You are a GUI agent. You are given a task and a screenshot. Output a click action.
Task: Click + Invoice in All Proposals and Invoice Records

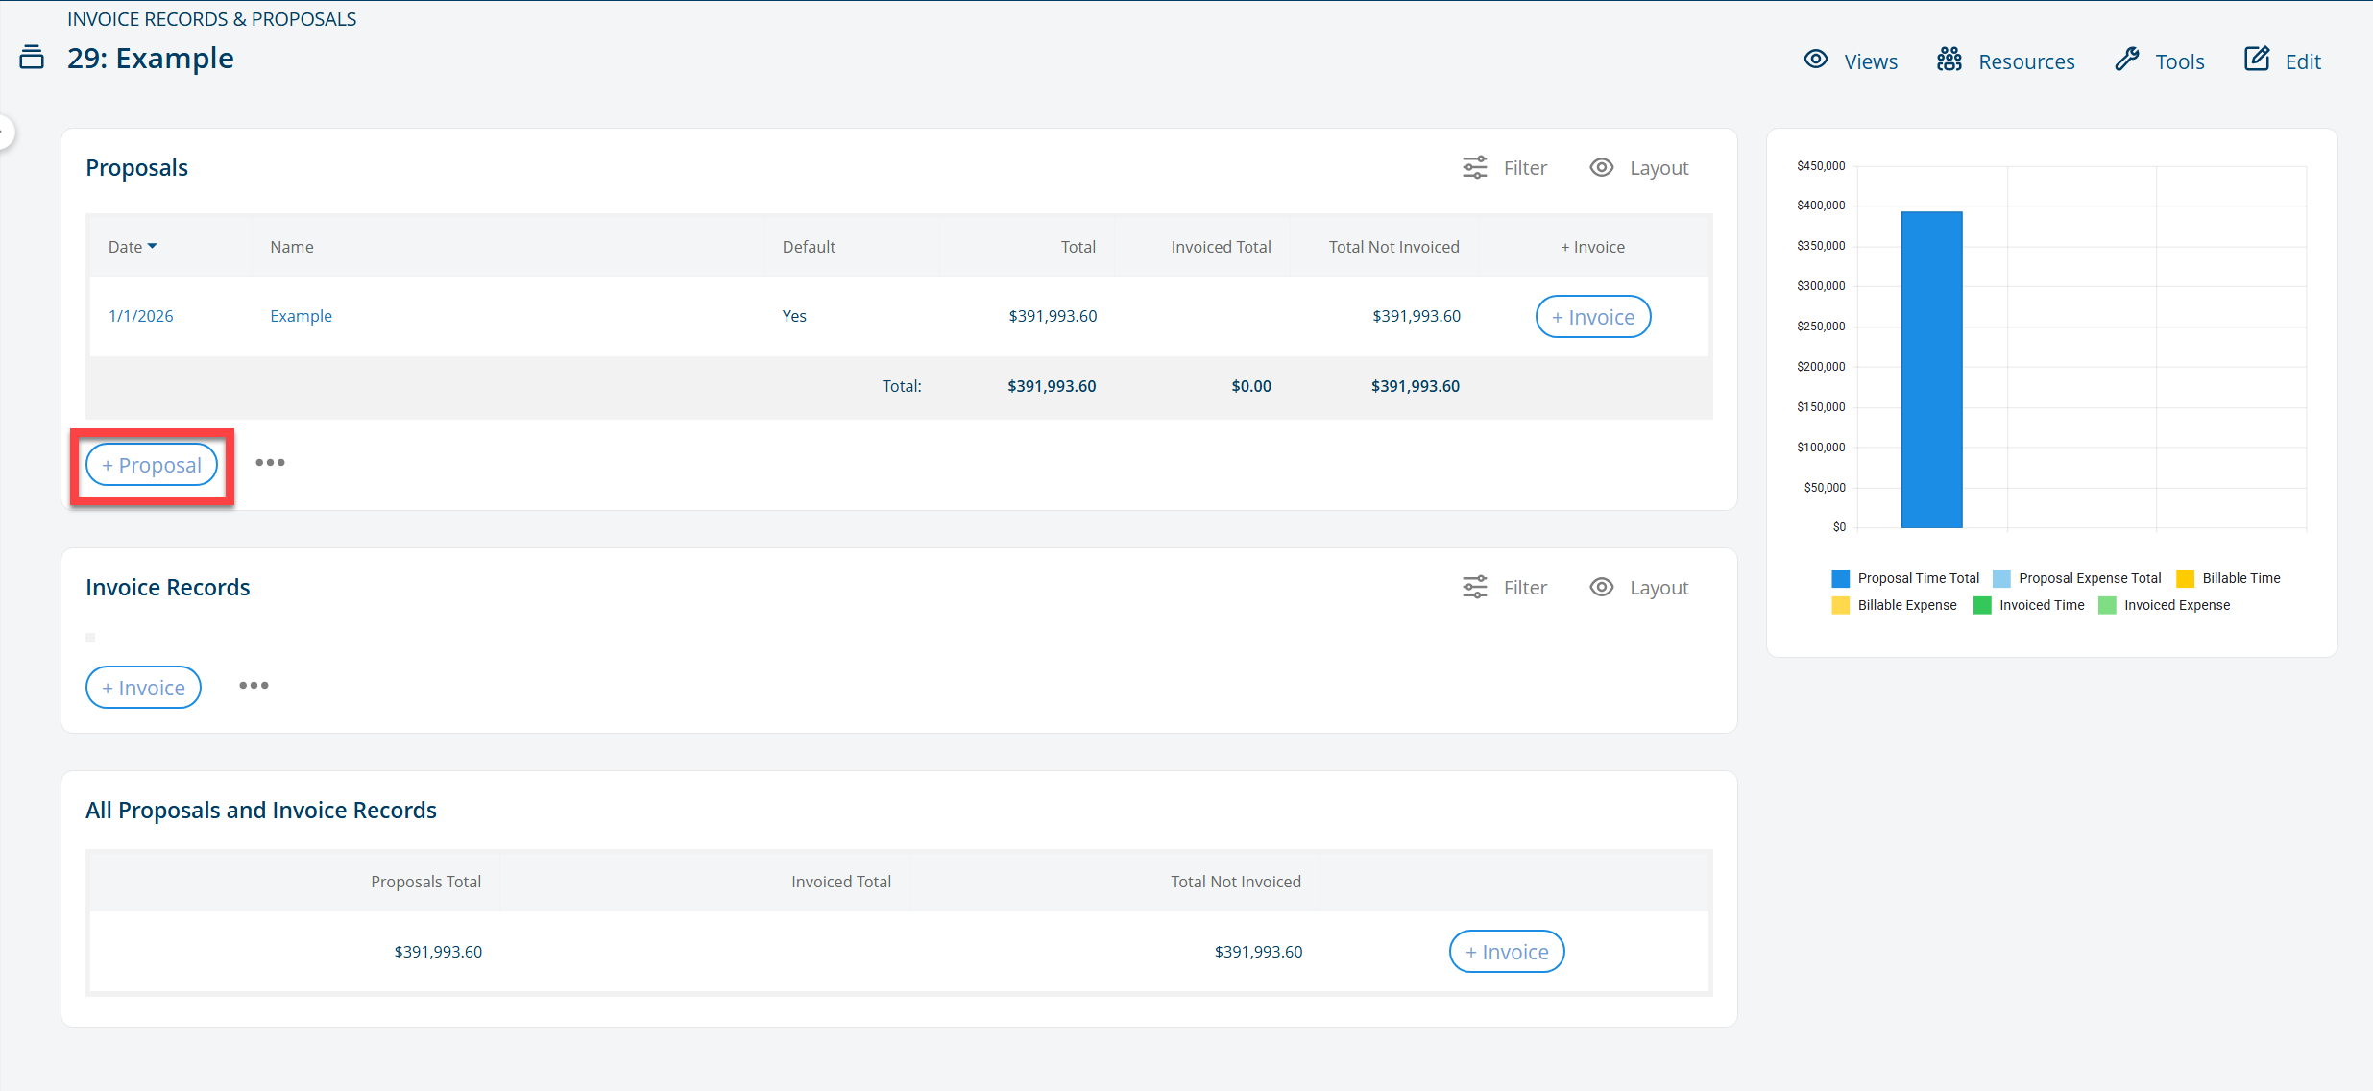pos(1507,952)
